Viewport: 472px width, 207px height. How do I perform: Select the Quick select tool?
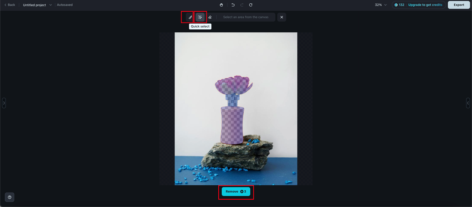pos(200,17)
